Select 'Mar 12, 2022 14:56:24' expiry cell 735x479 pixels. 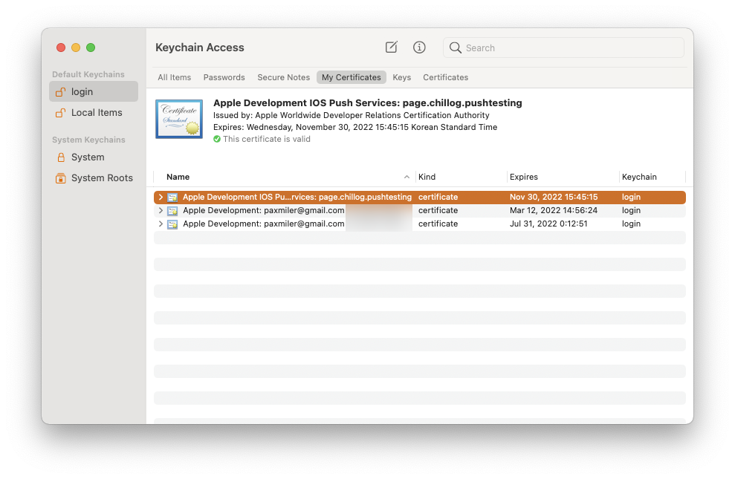554,211
